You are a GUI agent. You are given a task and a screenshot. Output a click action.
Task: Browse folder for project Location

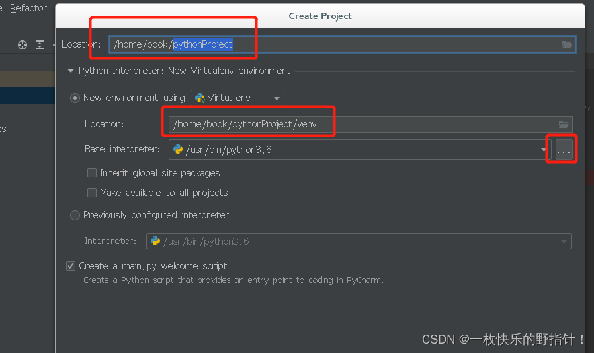[567, 45]
